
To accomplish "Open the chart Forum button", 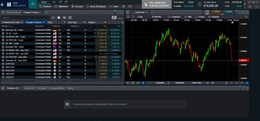I will pyautogui.click(x=200, y=17).
